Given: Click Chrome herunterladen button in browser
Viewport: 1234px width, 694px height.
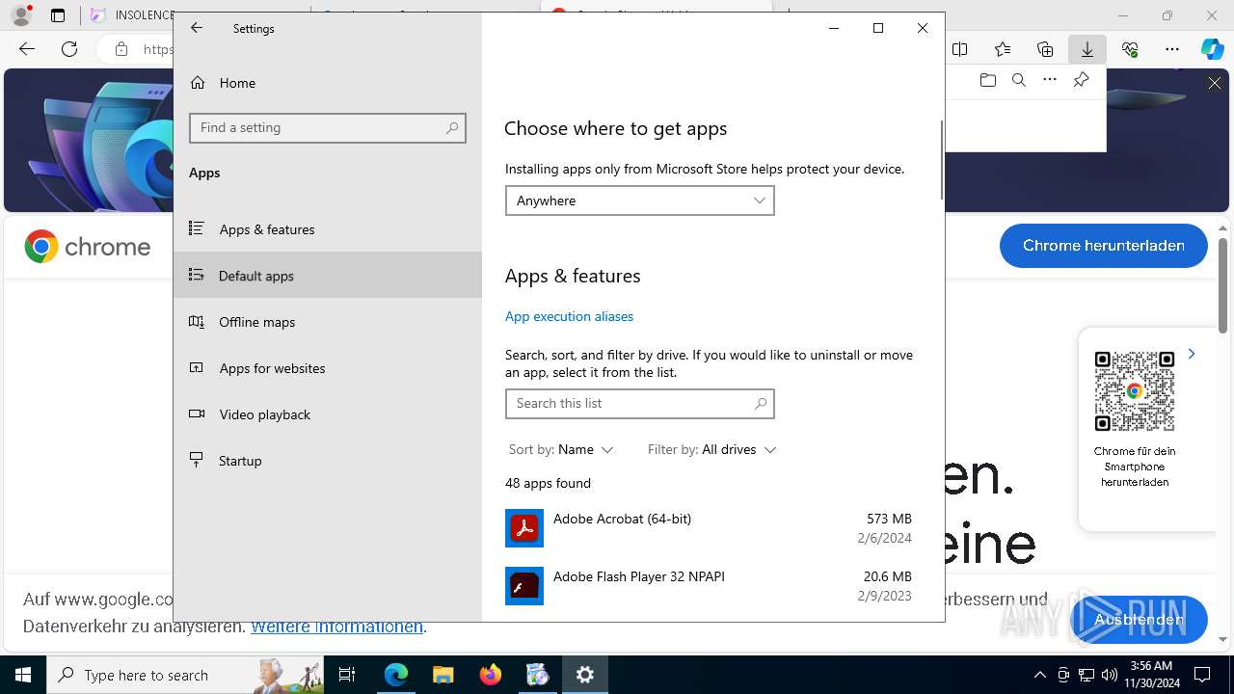Looking at the screenshot, I should [x=1104, y=246].
